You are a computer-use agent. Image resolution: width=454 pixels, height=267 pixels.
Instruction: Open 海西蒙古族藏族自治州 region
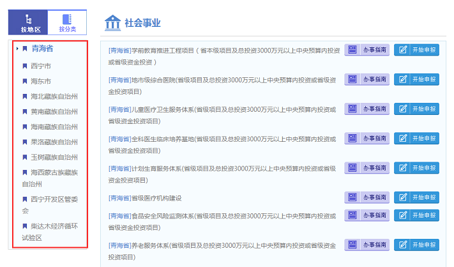50,178
